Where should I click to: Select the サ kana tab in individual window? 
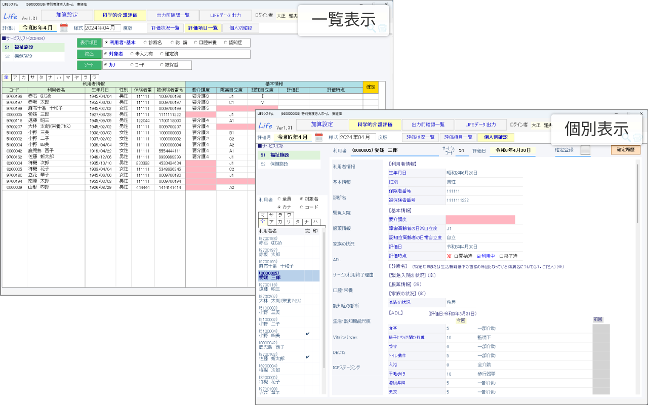point(290,222)
